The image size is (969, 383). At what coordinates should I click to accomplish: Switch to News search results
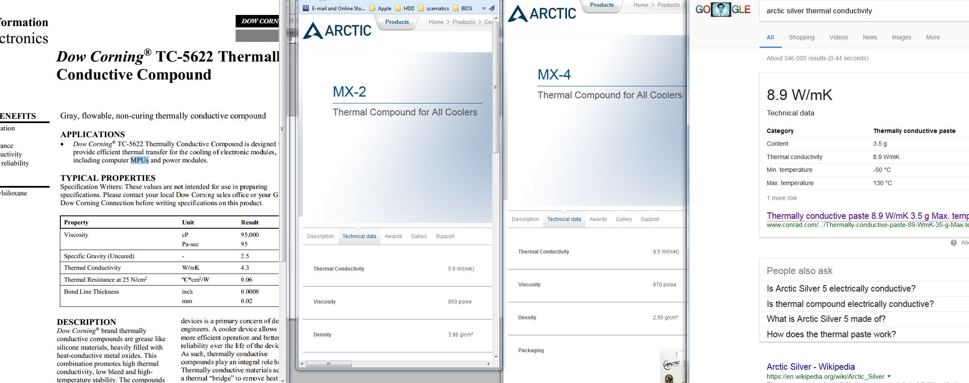click(x=870, y=37)
